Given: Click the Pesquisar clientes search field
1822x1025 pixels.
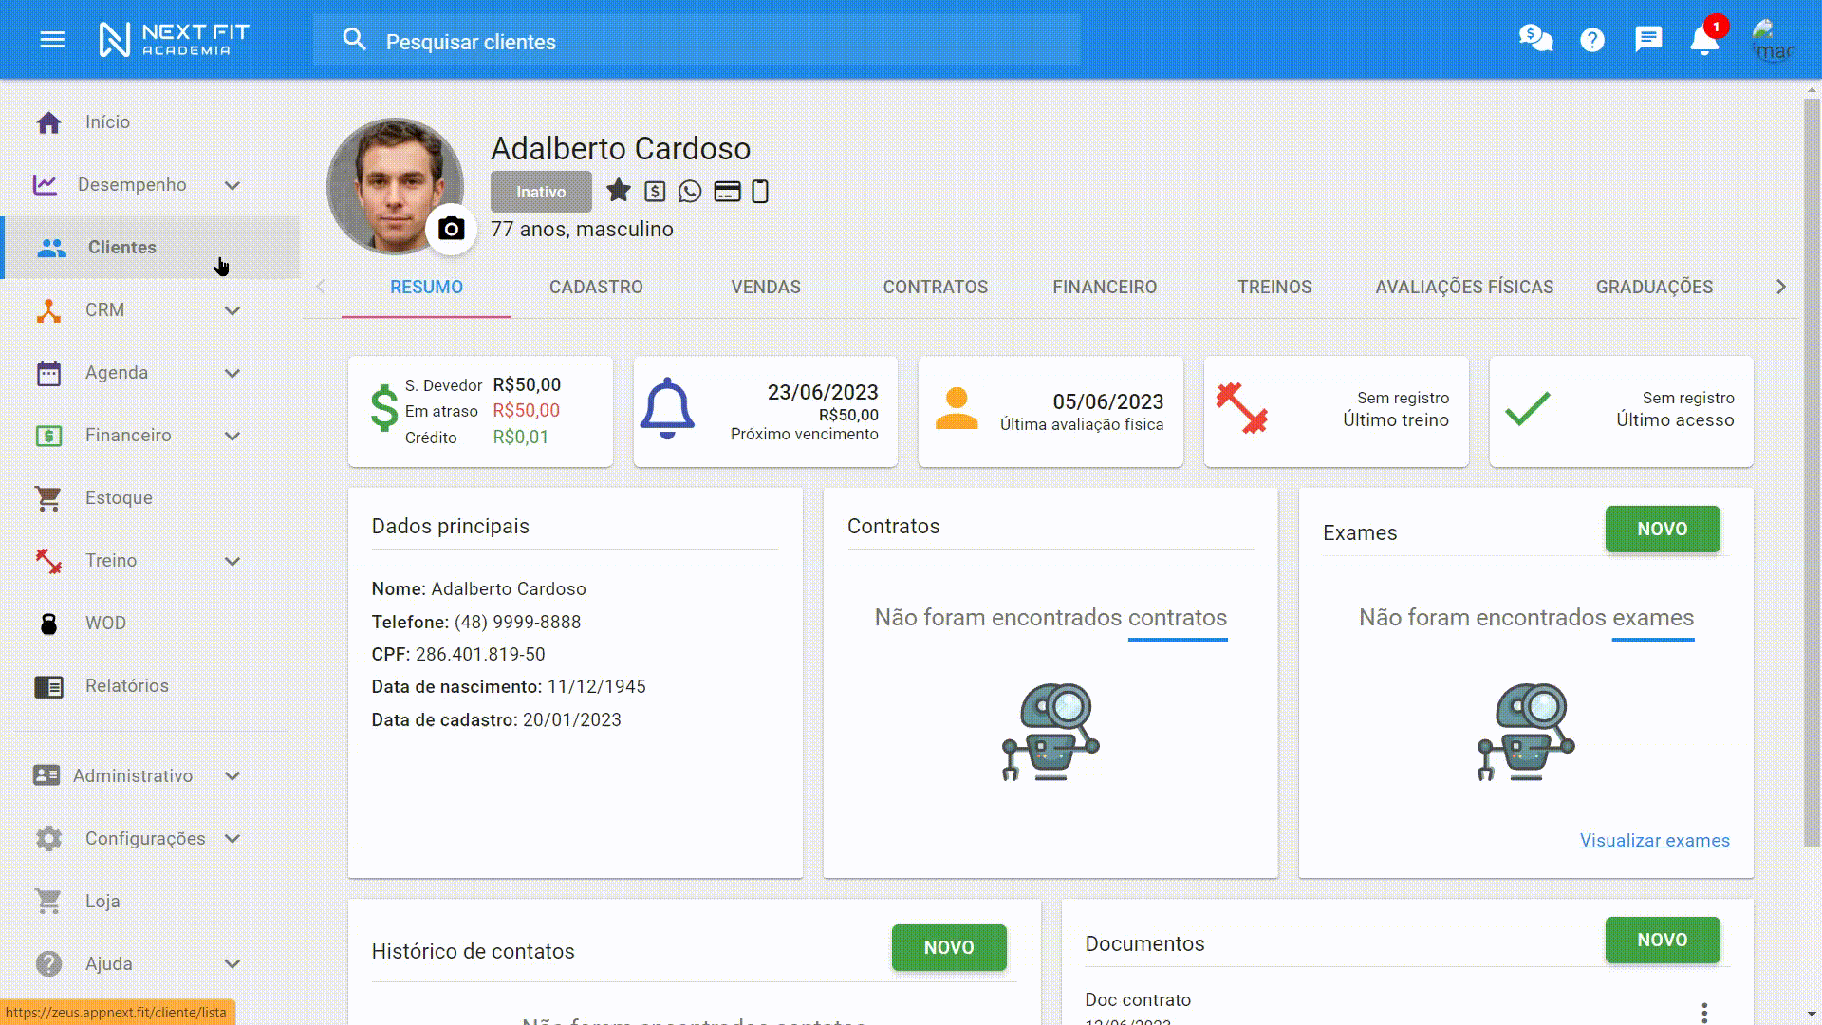Looking at the screenshot, I should click(721, 42).
